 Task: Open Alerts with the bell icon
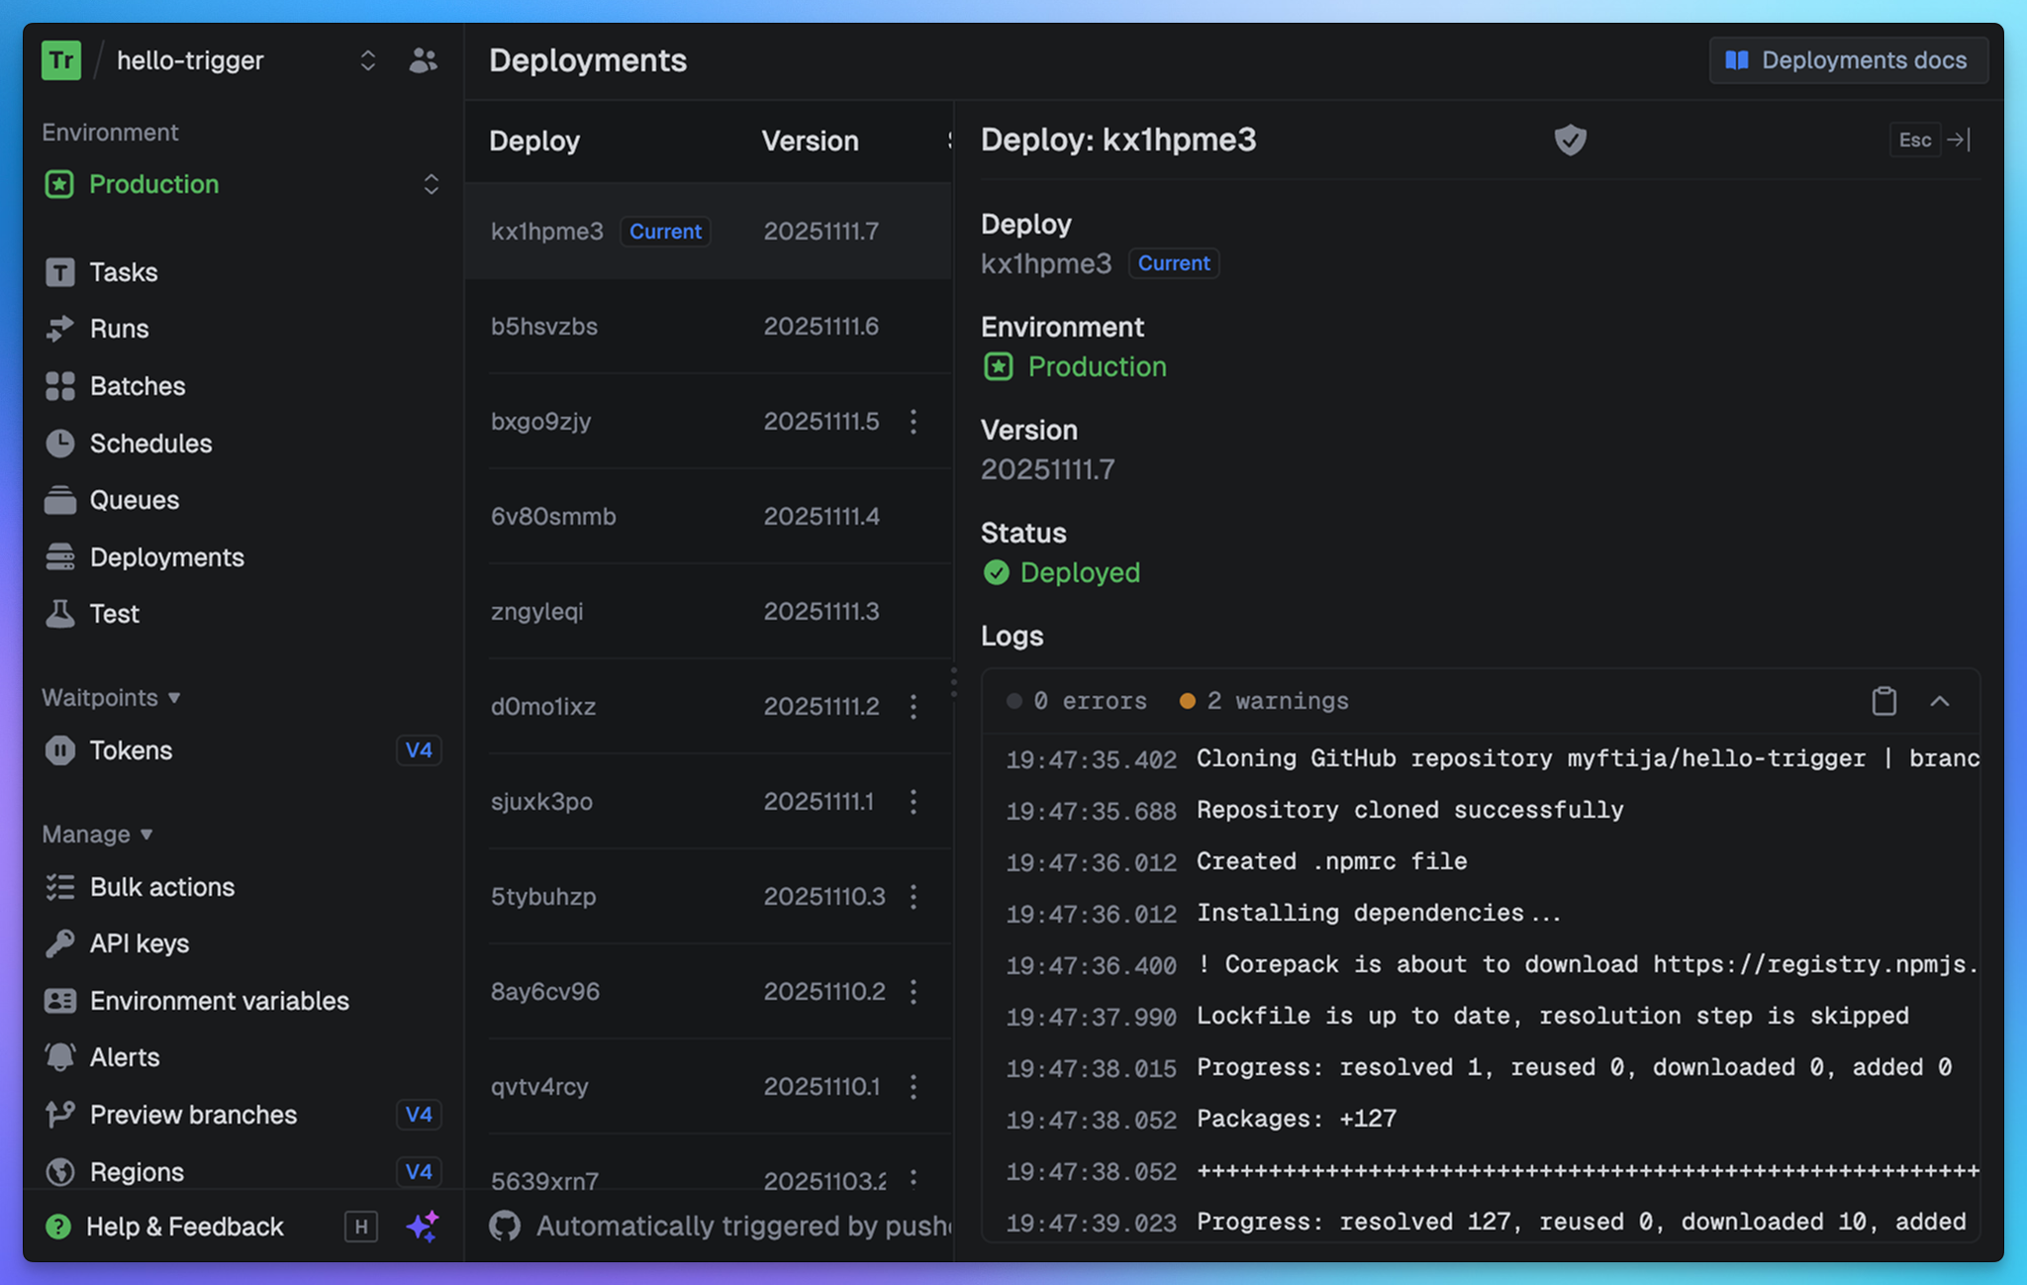(60, 1056)
